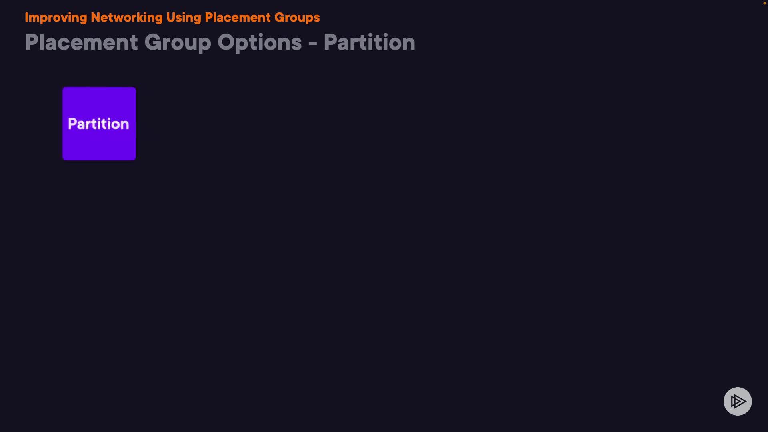The height and width of the screenshot is (432, 768).
Task: Click the capital P of white Partition label
Action: pos(72,124)
